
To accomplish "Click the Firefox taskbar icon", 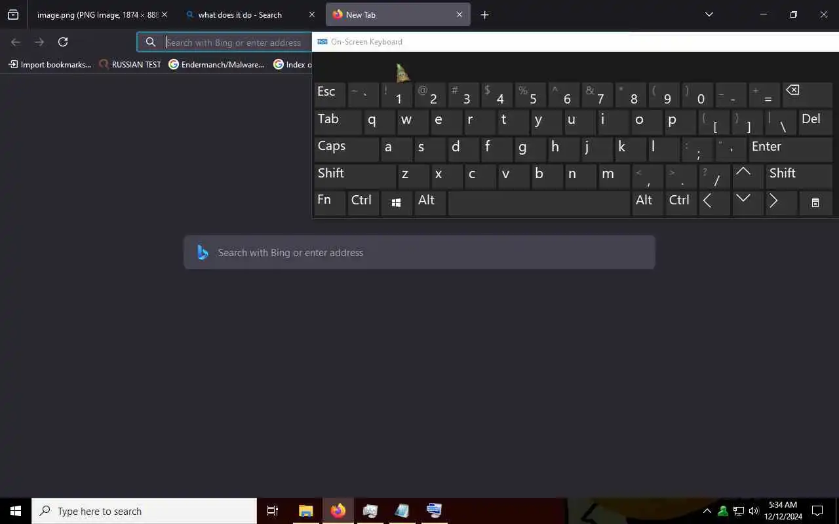I will tap(338, 511).
